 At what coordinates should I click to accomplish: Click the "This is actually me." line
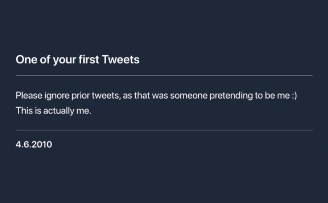tap(53, 111)
